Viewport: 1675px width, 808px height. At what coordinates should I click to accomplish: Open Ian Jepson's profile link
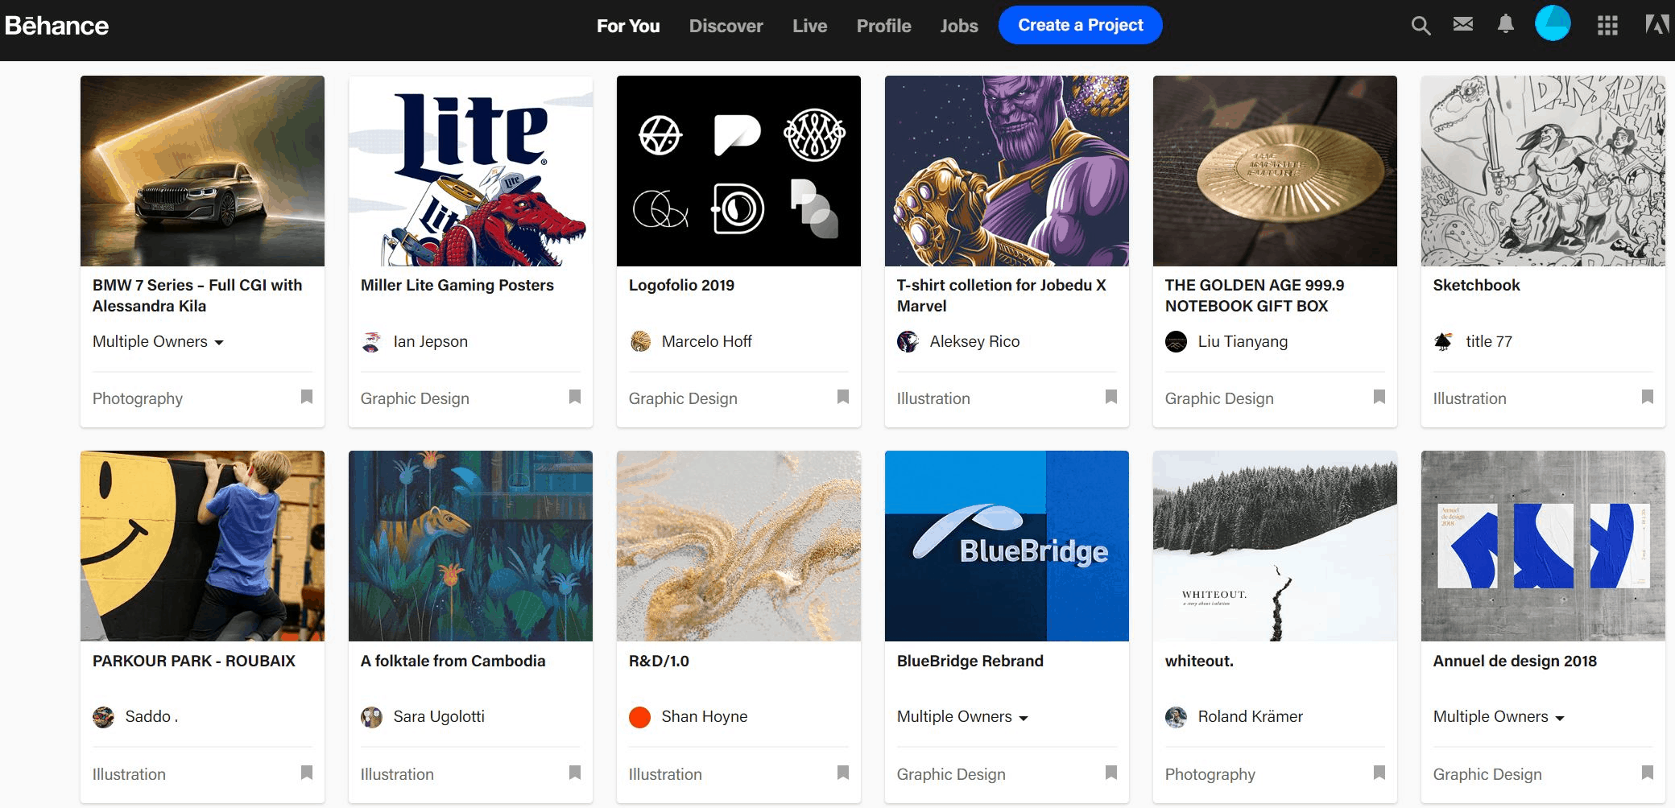(x=430, y=341)
